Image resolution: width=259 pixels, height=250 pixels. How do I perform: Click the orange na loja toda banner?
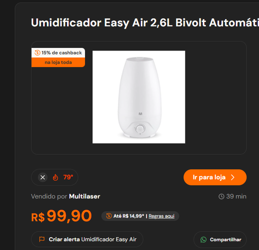58,62
